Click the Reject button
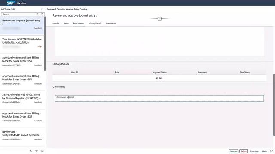 pyautogui.click(x=244, y=151)
